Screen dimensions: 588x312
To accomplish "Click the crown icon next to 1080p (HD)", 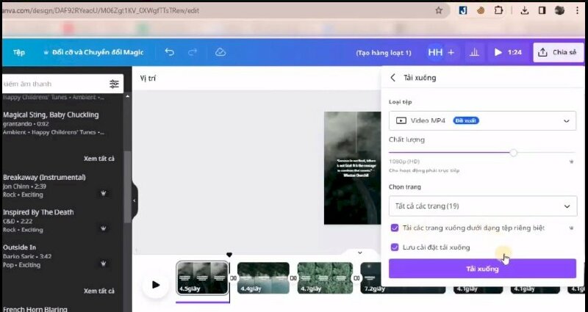I will coord(572,162).
